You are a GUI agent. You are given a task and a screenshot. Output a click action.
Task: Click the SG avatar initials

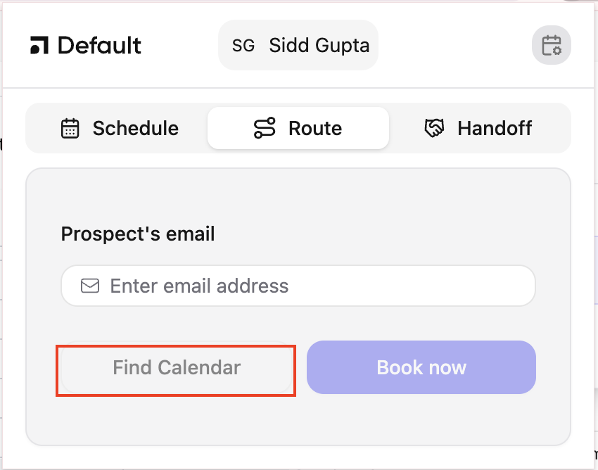pyautogui.click(x=243, y=46)
